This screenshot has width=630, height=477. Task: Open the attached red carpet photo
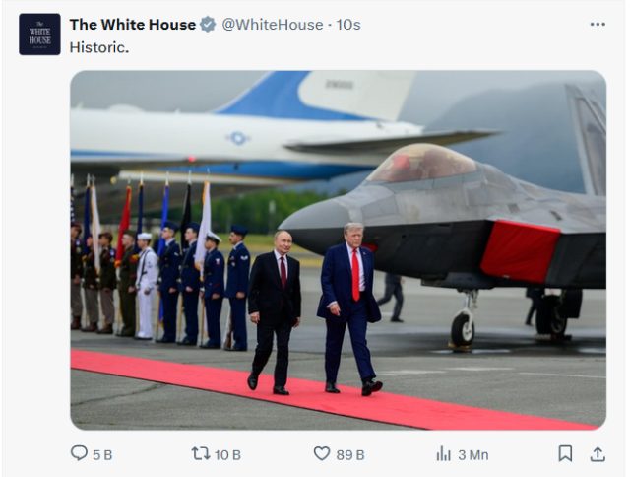pyautogui.click(x=339, y=250)
